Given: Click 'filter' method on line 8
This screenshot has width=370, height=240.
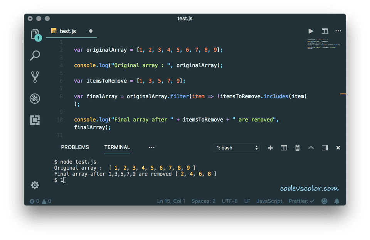Looking at the screenshot, I should [x=180, y=96].
